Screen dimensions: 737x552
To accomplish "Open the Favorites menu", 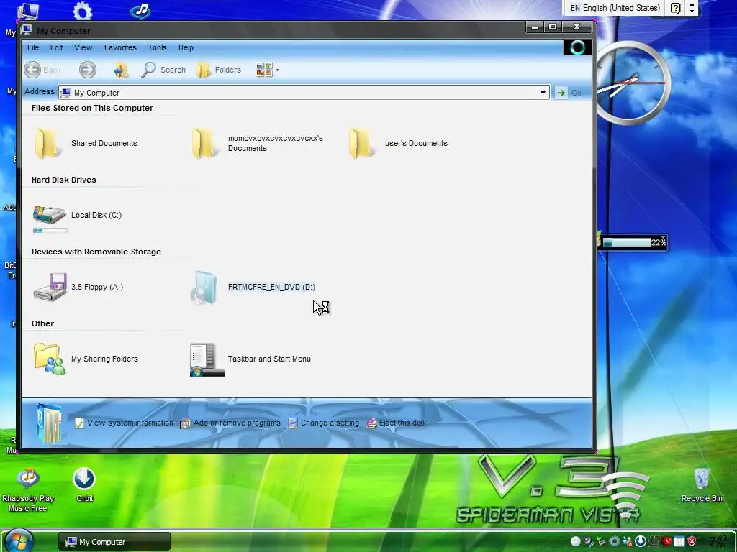I will pyautogui.click(x=120, y=47).
